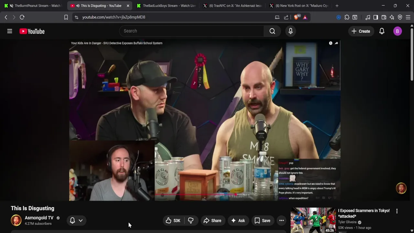
Task: Open options menu for Scammers in Tokyo video
Action: coord(397,211)
